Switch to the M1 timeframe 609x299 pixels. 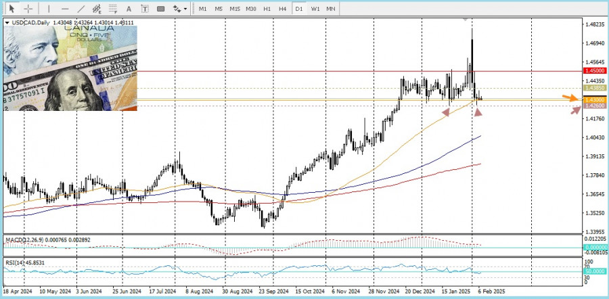203,9
